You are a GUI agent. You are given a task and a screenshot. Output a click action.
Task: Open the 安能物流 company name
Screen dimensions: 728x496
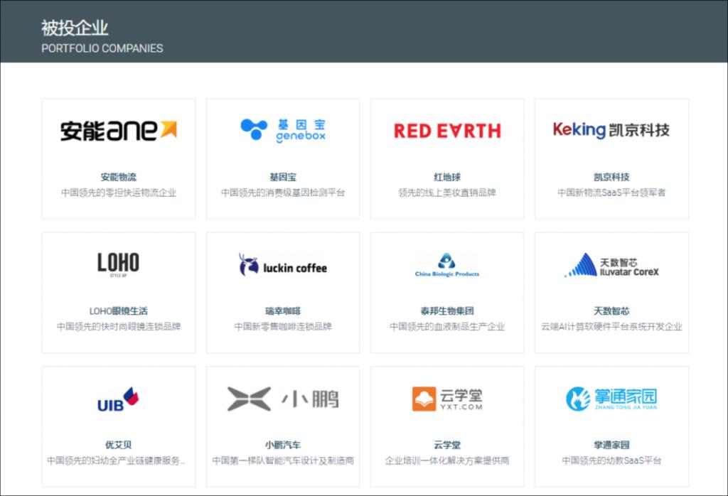119,177
